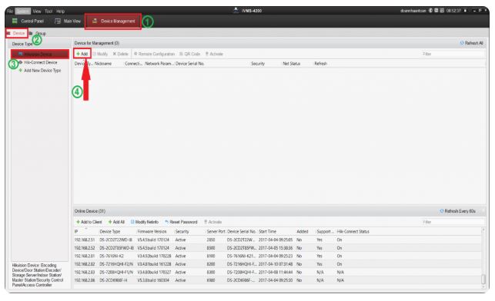Switch to the Main View tab

pos(68,21)
